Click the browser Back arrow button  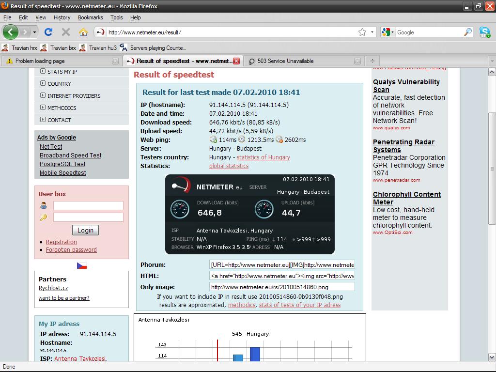pyautogui.click(x=11, y=32)
